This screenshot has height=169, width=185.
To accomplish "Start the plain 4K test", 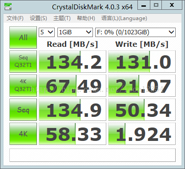I will click(x=23, y=134).
